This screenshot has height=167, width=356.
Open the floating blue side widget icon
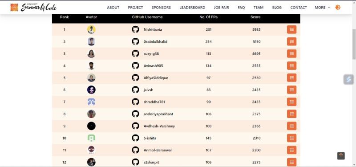[348, 80]
